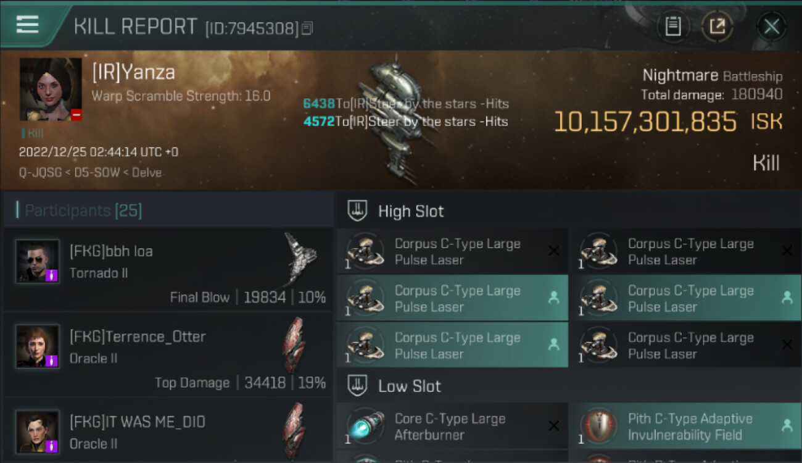Share the kill report externally
Image resolution: width=802 pixels, height=463 pixels.
tap(717, 27)
